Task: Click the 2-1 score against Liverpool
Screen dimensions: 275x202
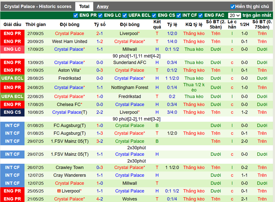Action: tap(100, 33)
